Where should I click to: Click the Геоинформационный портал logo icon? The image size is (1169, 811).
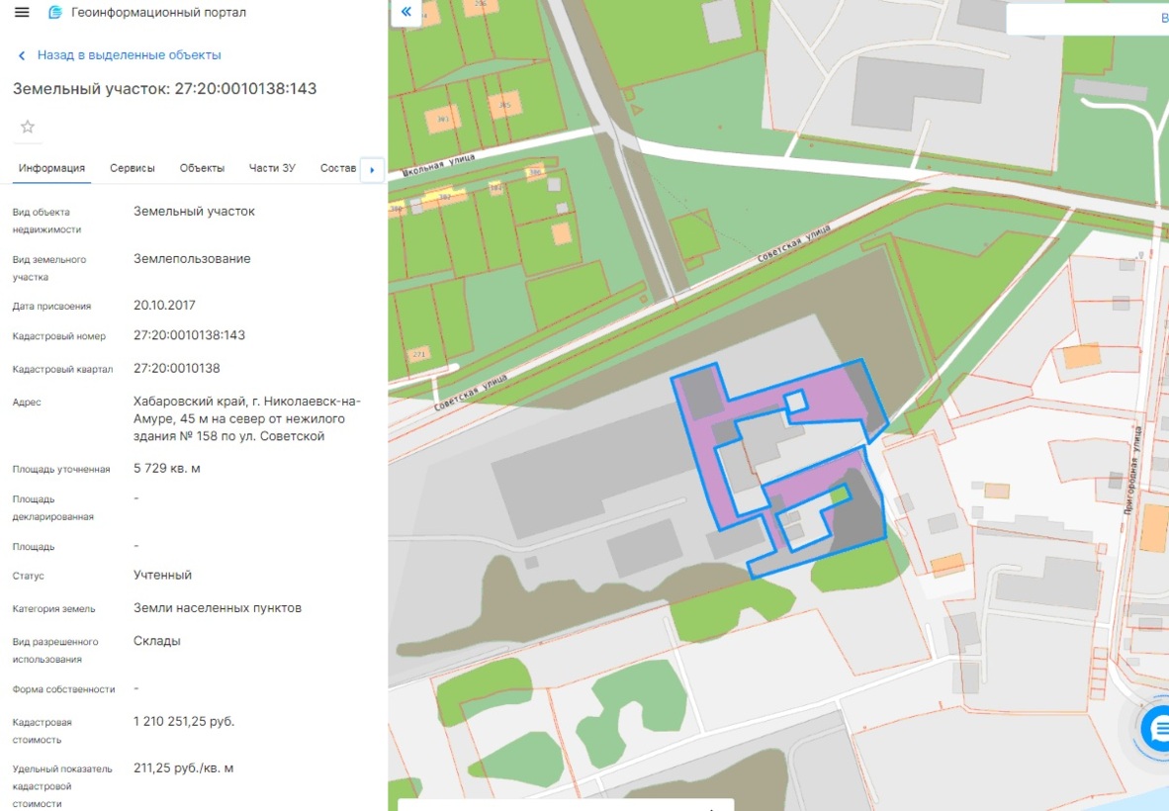[54, 13]
